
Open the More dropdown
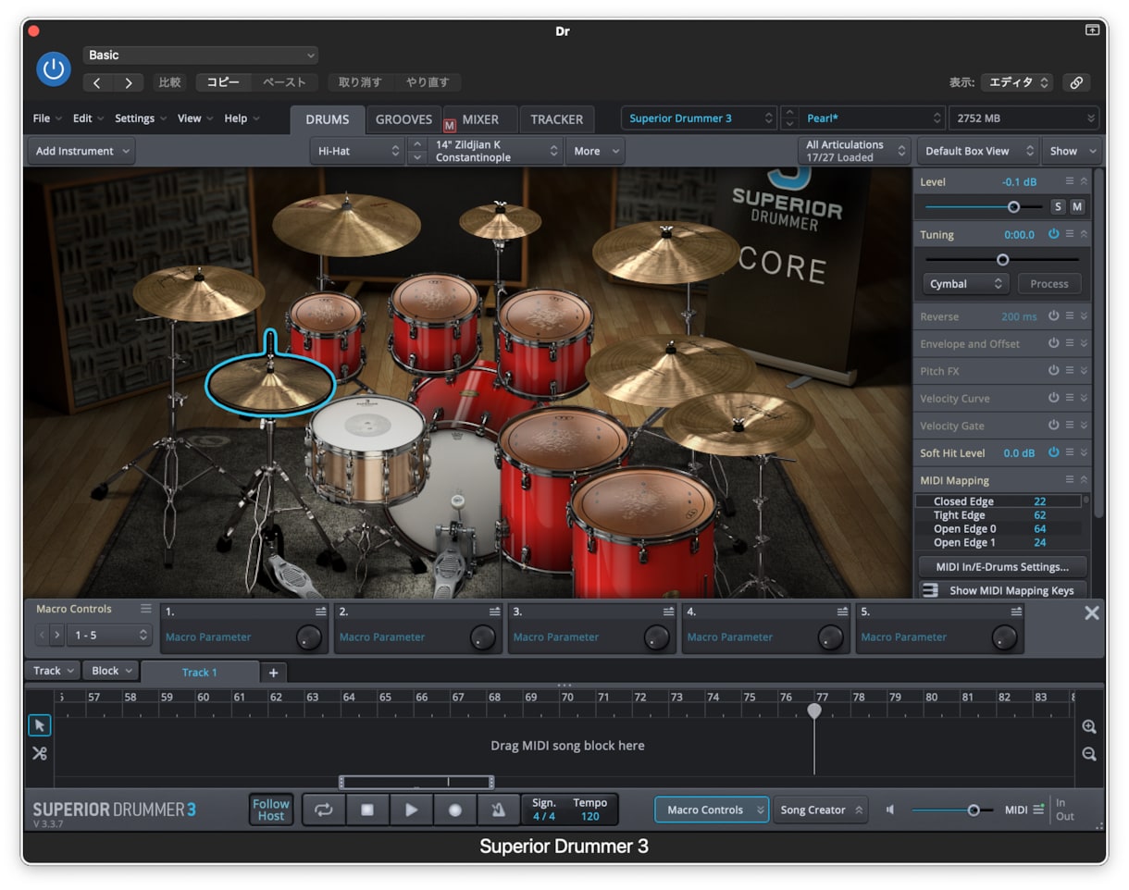pos(595,151)
